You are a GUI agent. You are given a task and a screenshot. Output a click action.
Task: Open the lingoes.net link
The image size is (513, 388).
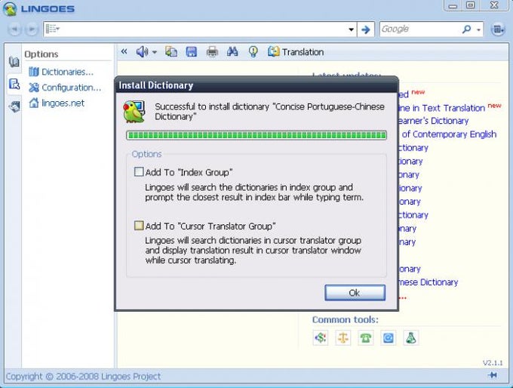[57, 103]
